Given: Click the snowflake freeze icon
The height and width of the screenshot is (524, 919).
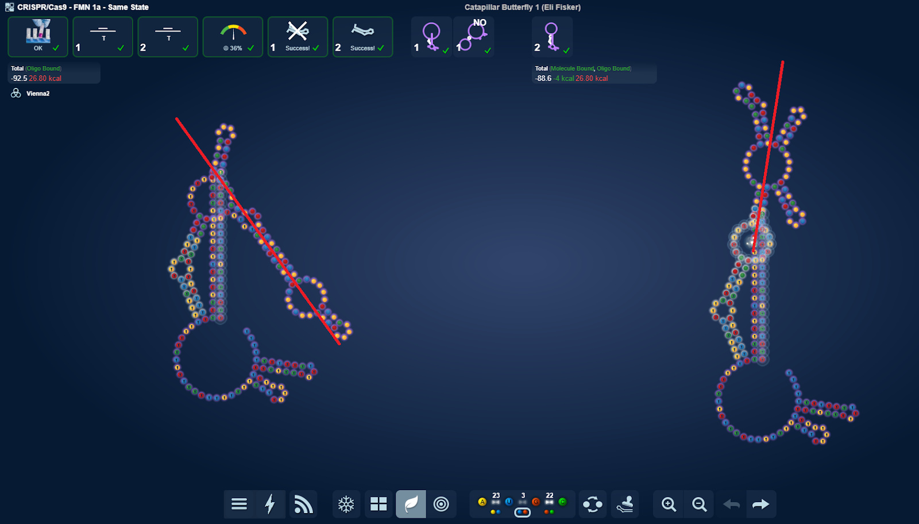Looking at the screenshot, I should [346, 504].
